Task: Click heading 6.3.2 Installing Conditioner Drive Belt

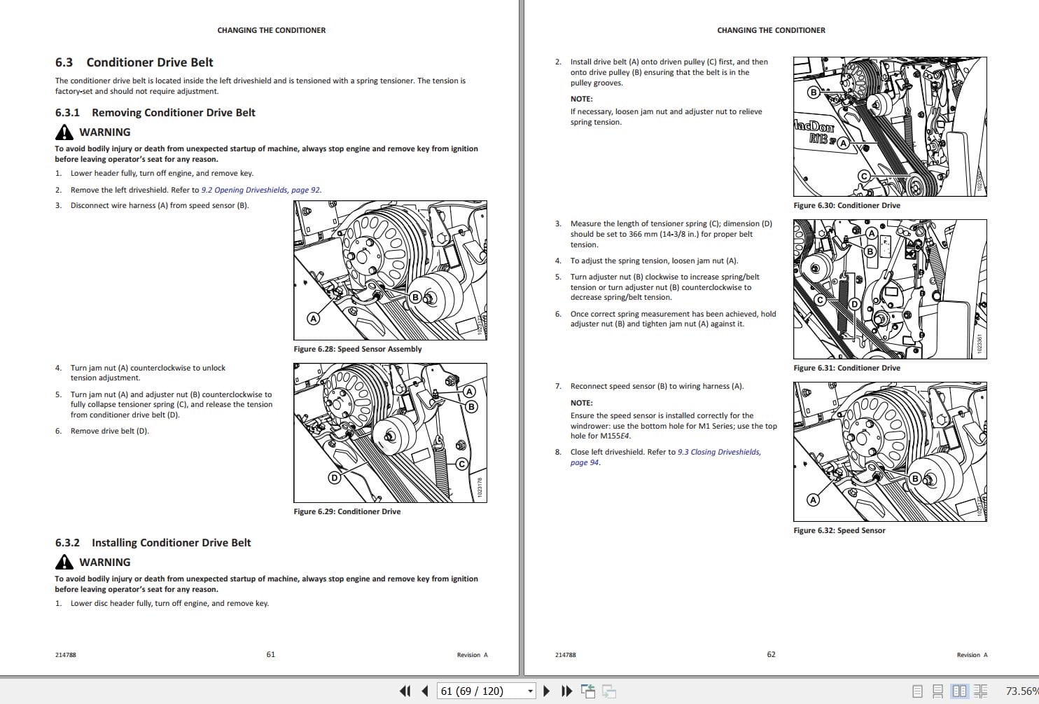Action: (153, 542)
